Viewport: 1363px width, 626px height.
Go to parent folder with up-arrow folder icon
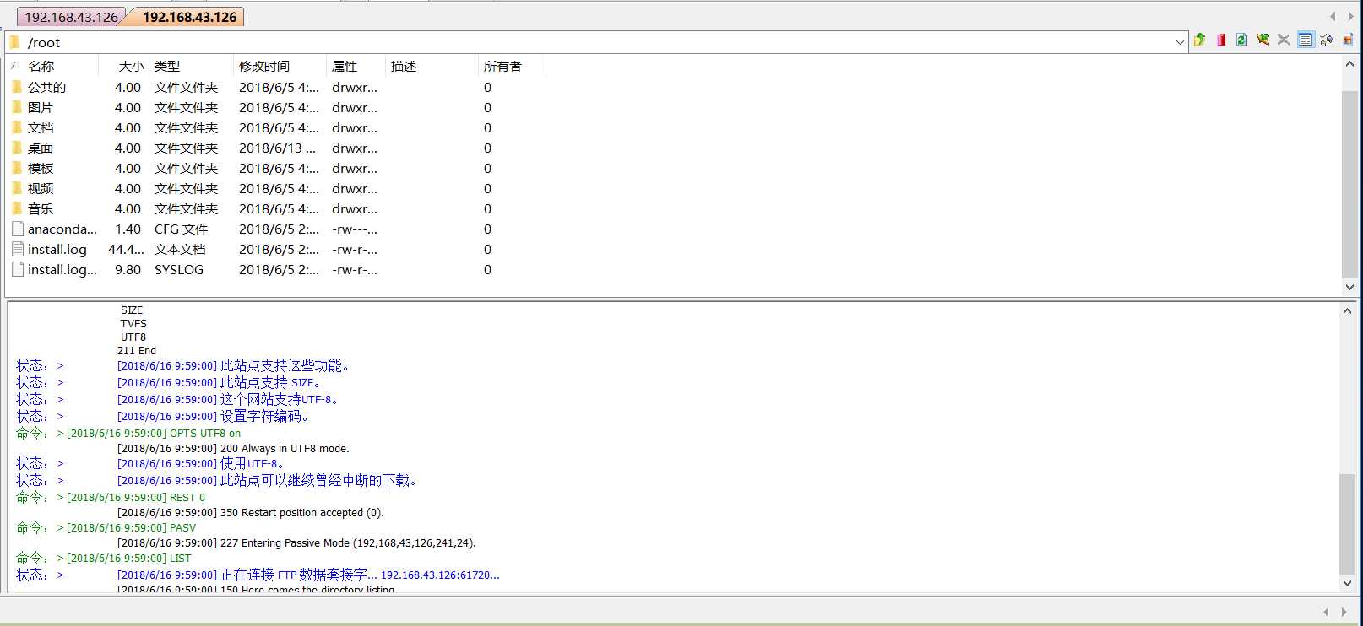(1200, 40)
